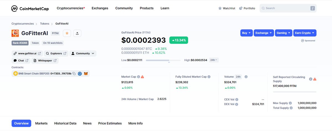Click the blue shield icon next to contract
Viewport: 332px width, 133px height.
[x=80, y=74]
